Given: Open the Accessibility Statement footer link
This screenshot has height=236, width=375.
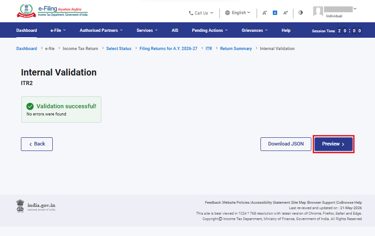Looking at the screenshot, I should [x=270, y=202].
